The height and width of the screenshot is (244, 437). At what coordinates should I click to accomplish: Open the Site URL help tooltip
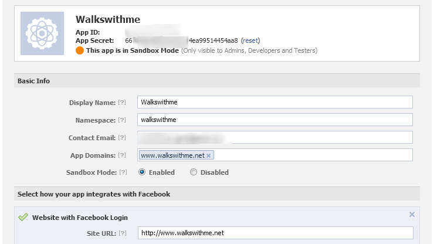pos(122,233)
